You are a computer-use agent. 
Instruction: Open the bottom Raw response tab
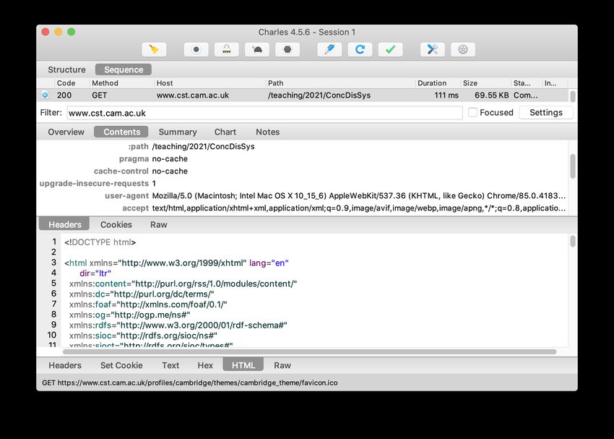coord(282,365)
